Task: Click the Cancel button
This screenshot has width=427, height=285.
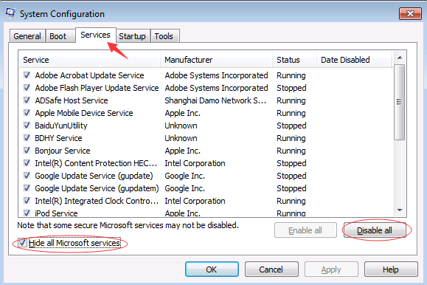Action: point(271,269)
